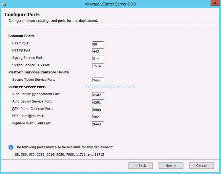Focus the Syslog Service Port field
221x174 pixels.
[x=98, y=58]
